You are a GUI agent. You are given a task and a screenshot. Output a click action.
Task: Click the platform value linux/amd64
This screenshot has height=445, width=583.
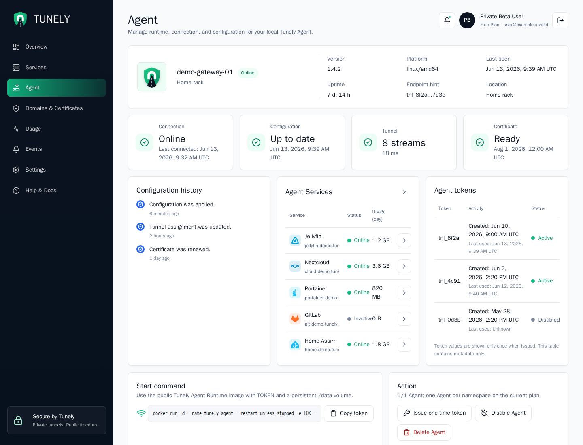(x=423, y=69)
